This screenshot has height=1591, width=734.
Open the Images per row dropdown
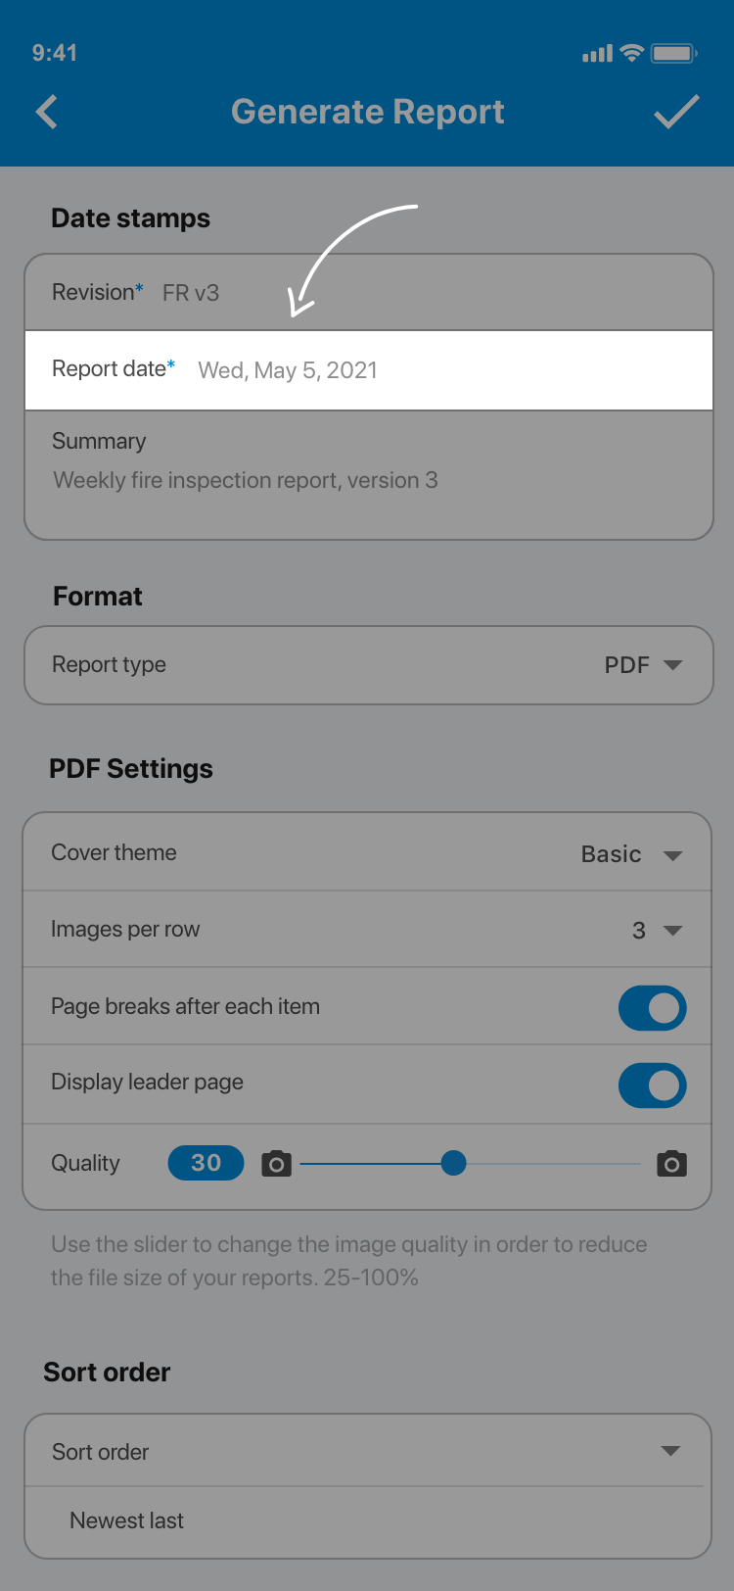[x=657, y=931]
